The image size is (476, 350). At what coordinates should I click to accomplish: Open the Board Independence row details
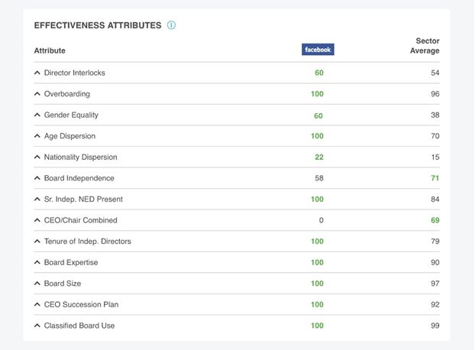click(37, 178)
